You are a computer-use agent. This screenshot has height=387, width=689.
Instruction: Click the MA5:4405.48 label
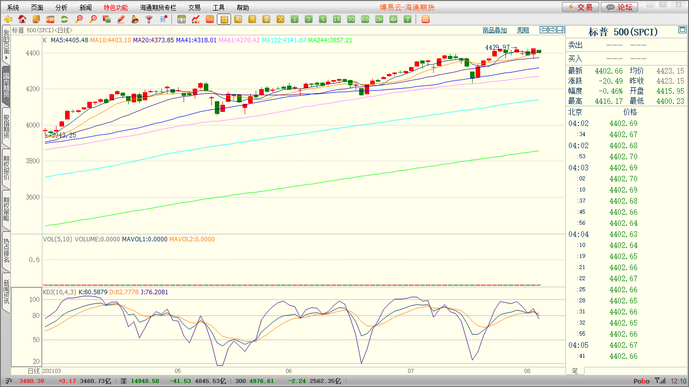coord(69,40)
